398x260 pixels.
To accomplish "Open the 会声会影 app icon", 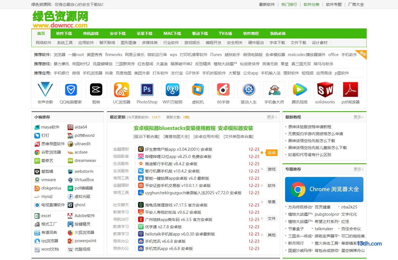I will 45,90.
